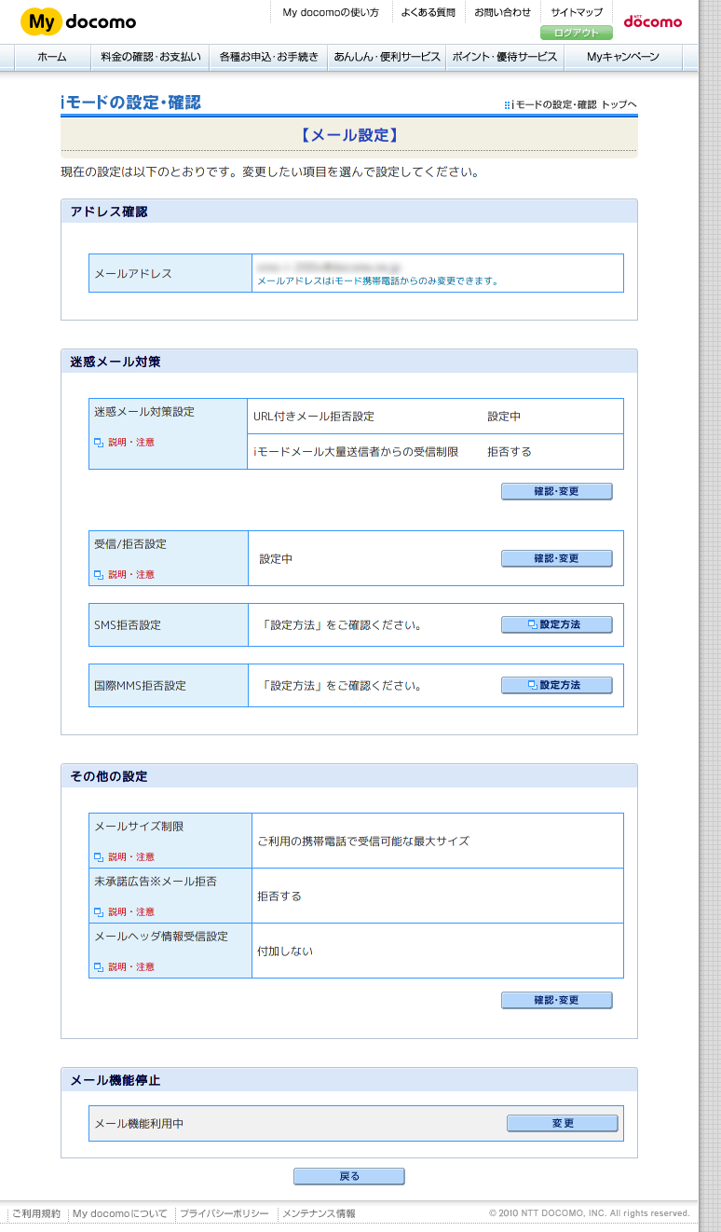Open 説明・注意 under メールヘッダ情報受信設定

point(125,967)
